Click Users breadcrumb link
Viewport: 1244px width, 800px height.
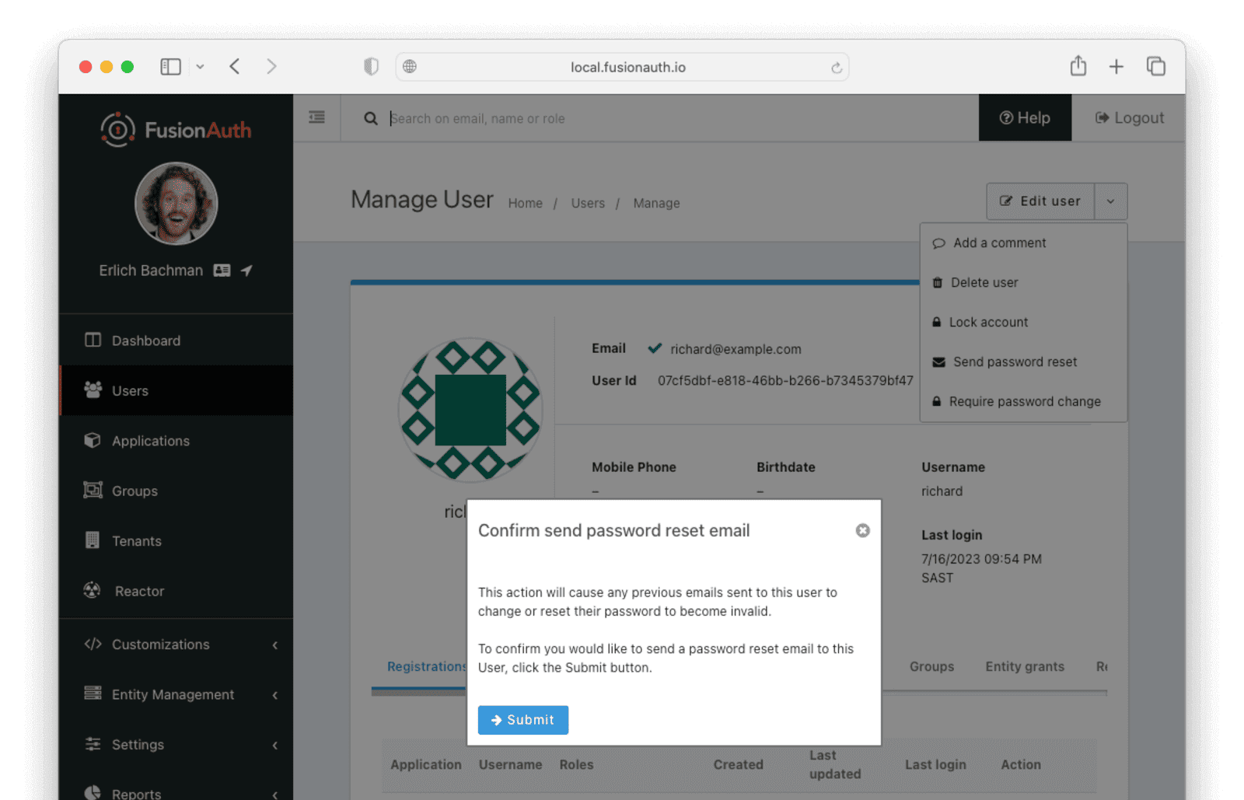pos(588,203)
